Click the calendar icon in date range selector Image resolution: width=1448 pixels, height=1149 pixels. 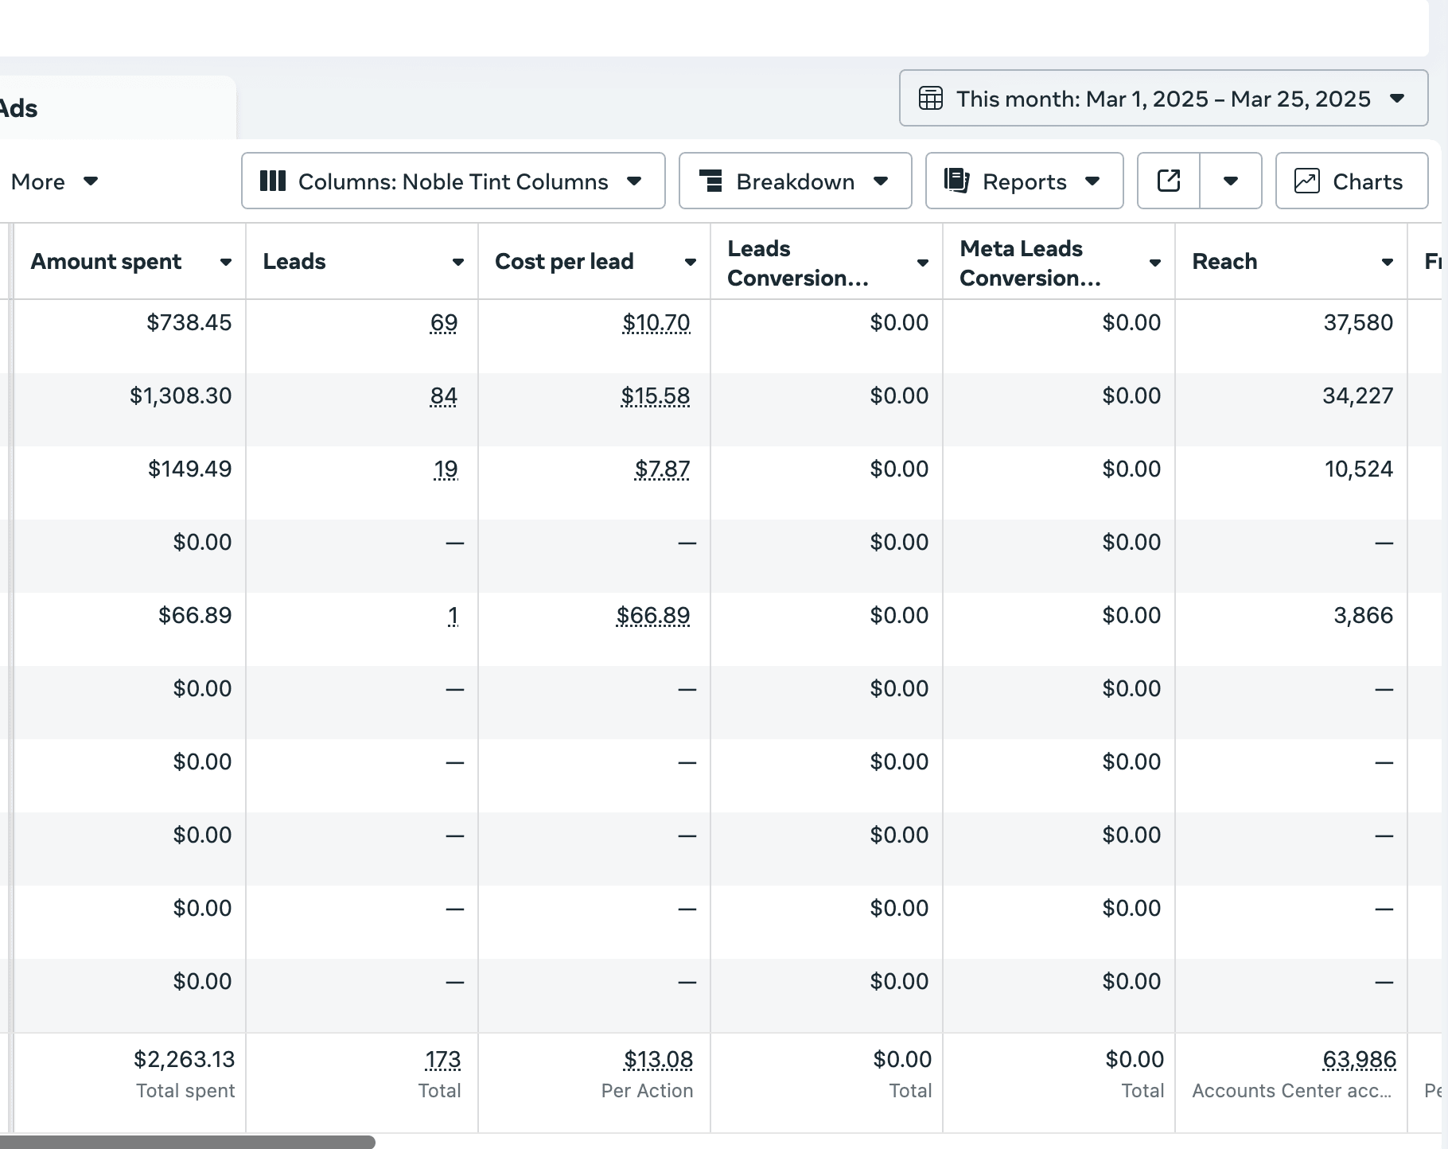pyautogui.click(x=930, y=99)
